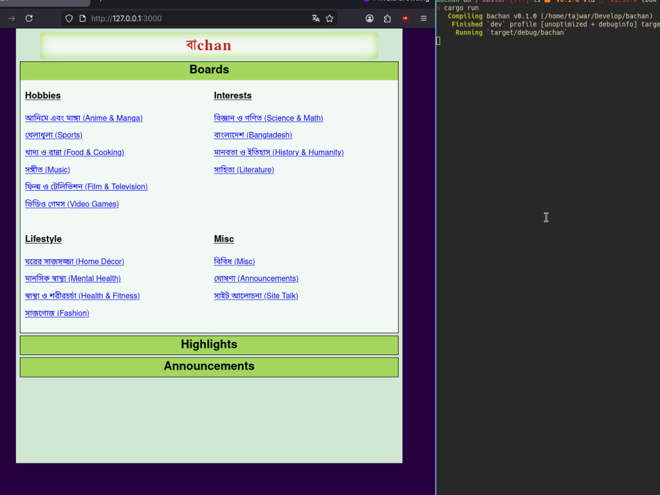Click the Boards section header

click(x=209, y=71)
